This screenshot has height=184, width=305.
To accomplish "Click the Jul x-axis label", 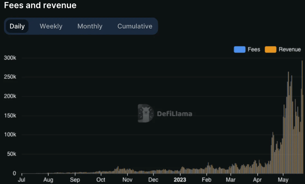I will pos(22,180).
